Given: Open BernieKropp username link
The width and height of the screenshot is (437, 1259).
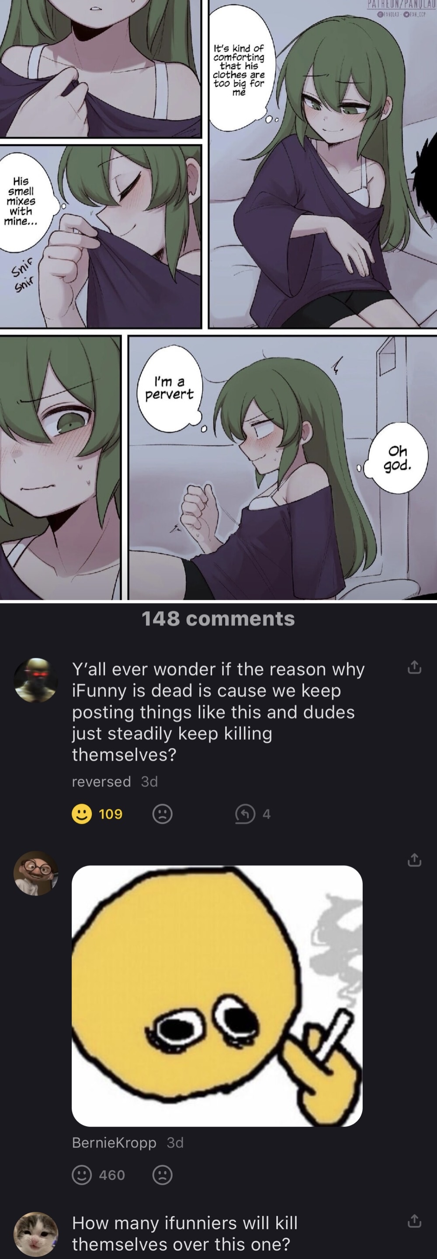Looking at the screenshot, I should (114, 1143).
